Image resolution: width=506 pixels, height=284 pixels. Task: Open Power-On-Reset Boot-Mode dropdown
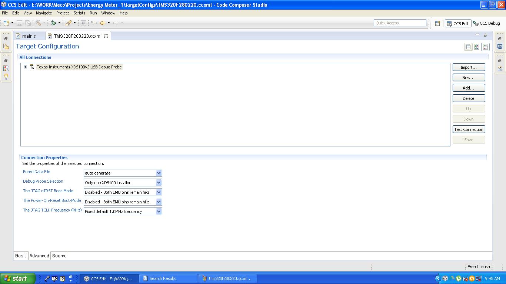(x=159, y=202)
